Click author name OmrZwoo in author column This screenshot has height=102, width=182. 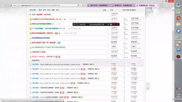click(114, 87)
